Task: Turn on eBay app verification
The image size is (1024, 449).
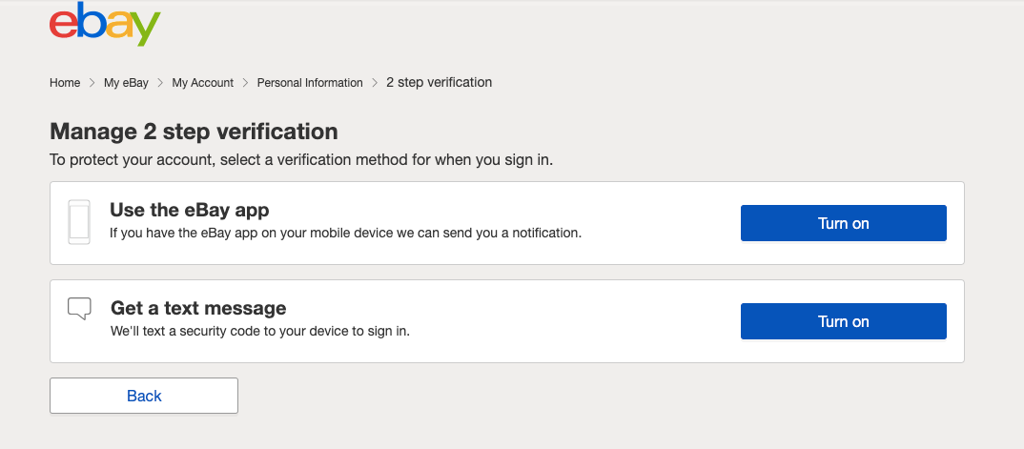Action: point(843,223)
